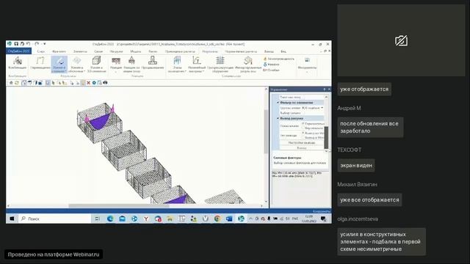This screenshot has width=470, height=264.
Task: Open Google Chrome from the taskbar
Action: pos(217,219)
